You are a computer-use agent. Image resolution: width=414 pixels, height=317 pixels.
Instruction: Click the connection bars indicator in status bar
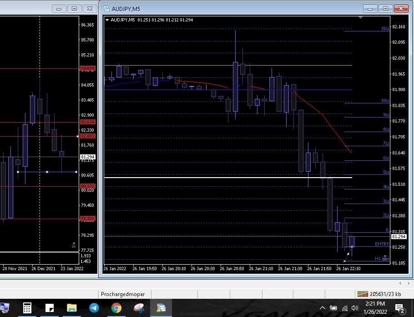pos(363,294)
